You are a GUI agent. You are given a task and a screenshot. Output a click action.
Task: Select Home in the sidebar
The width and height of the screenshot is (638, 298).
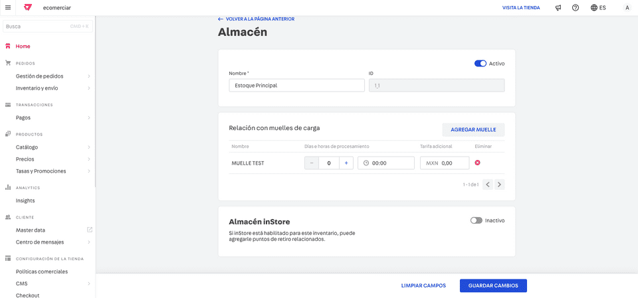click(23, 46)
